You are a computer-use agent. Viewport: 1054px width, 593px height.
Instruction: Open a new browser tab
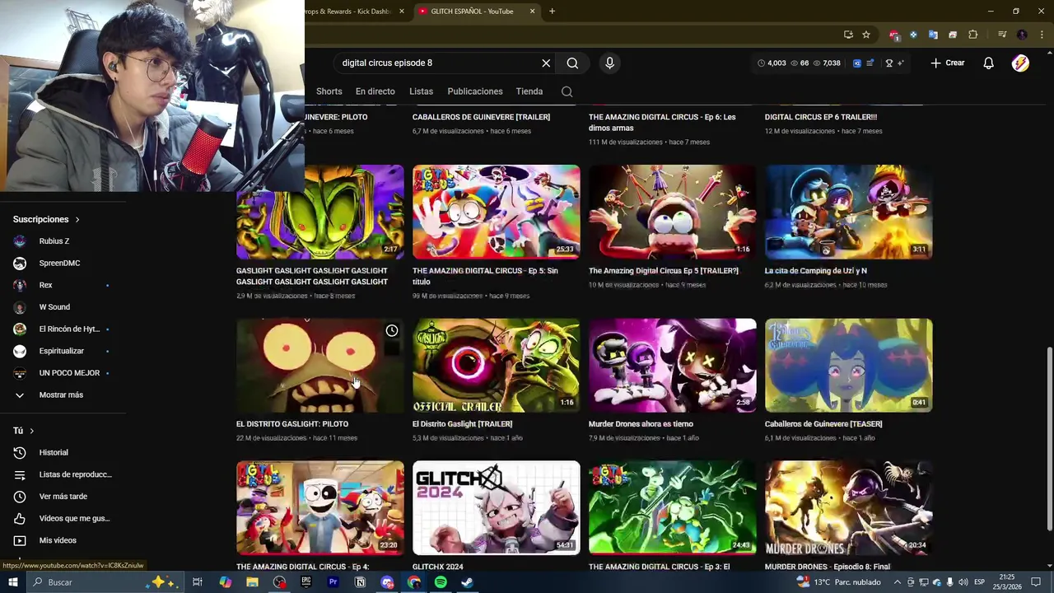552,12
